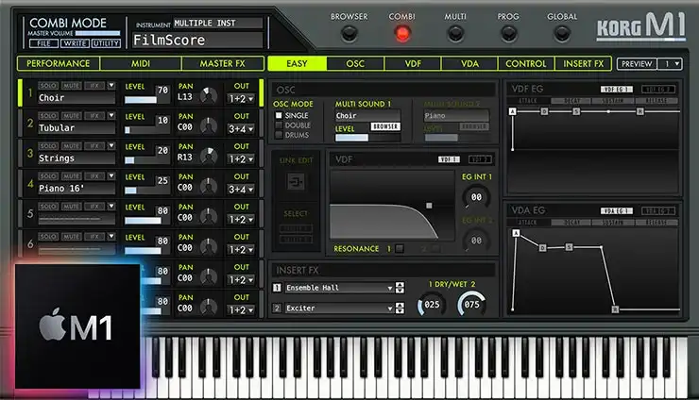Click the PREVIEW button

(x=637, y=64)
